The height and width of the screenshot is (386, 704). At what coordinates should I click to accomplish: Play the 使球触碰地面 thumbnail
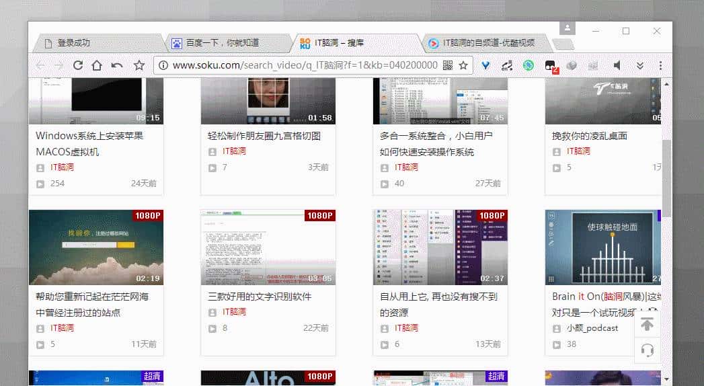(603, 247)
